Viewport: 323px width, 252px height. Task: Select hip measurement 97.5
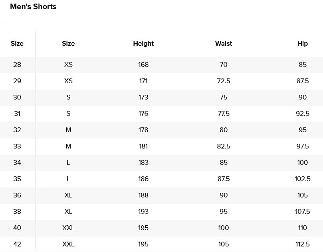click(x=303, y=146)
